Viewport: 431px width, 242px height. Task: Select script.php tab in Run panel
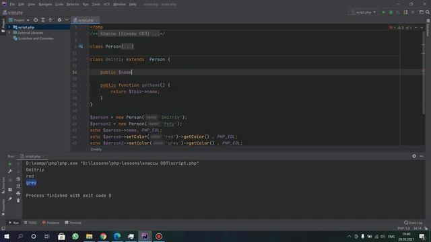click(x=32, y=156)
